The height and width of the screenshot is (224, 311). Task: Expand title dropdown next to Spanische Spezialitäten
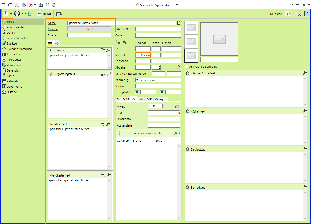(177, 5)
